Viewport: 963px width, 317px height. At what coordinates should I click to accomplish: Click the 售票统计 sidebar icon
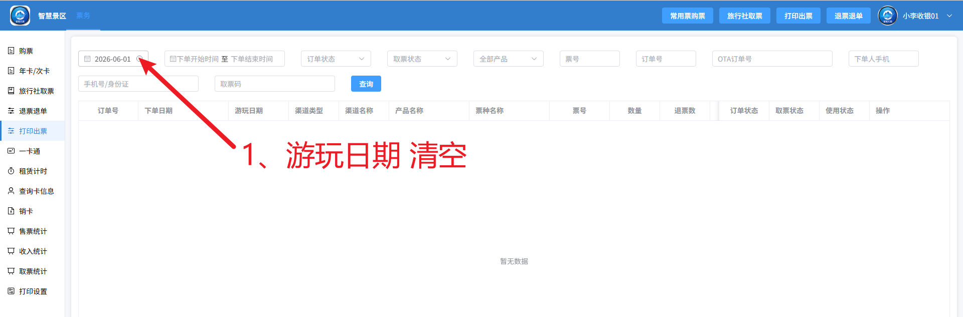11,231
